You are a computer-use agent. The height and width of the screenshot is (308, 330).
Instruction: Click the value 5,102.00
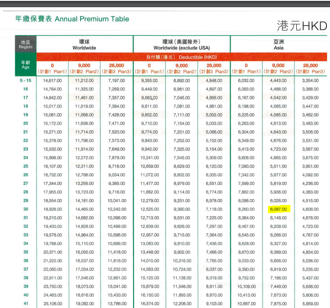point(214,141)
